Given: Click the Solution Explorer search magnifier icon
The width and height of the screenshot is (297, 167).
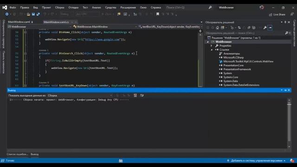Looking at the screenshot, I should click(x=287, y=33).
